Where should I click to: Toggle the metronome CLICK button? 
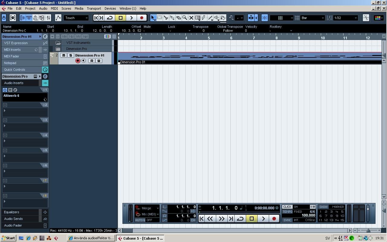coord(287,207)
